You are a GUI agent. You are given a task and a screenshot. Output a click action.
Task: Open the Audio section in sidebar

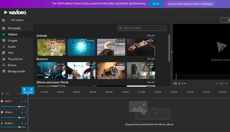pyautogui.click(x=12, y=47)
